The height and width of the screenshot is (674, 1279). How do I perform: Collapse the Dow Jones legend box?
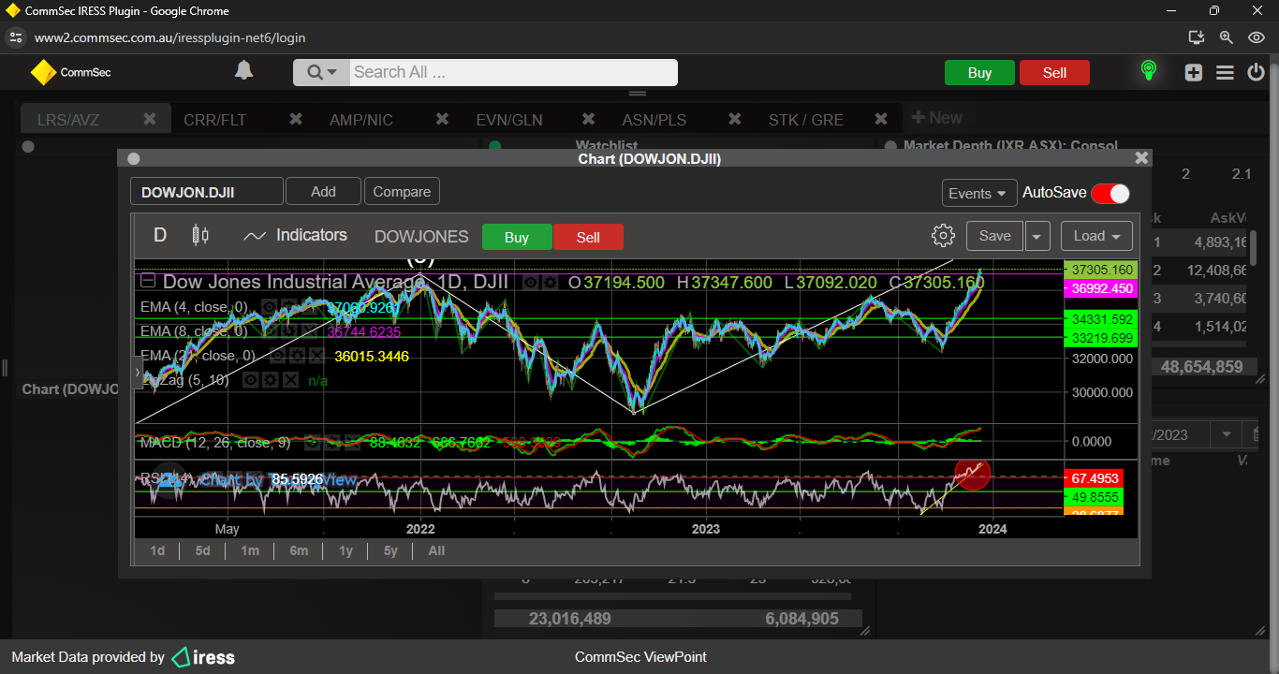(148, 281)
